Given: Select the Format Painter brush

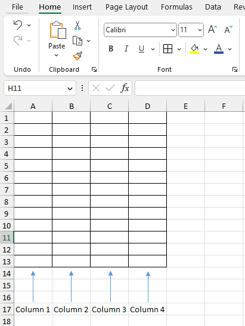Looking at the screenshot, I should 77,56.
